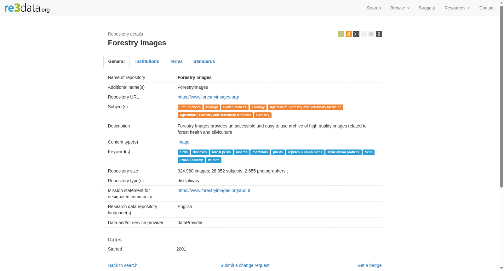Open the forestryimages.org/about mission link

click(x=214, y=190)
